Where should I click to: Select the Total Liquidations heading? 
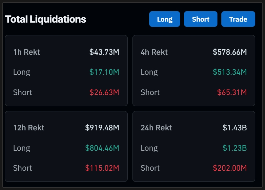click(46, 19)
